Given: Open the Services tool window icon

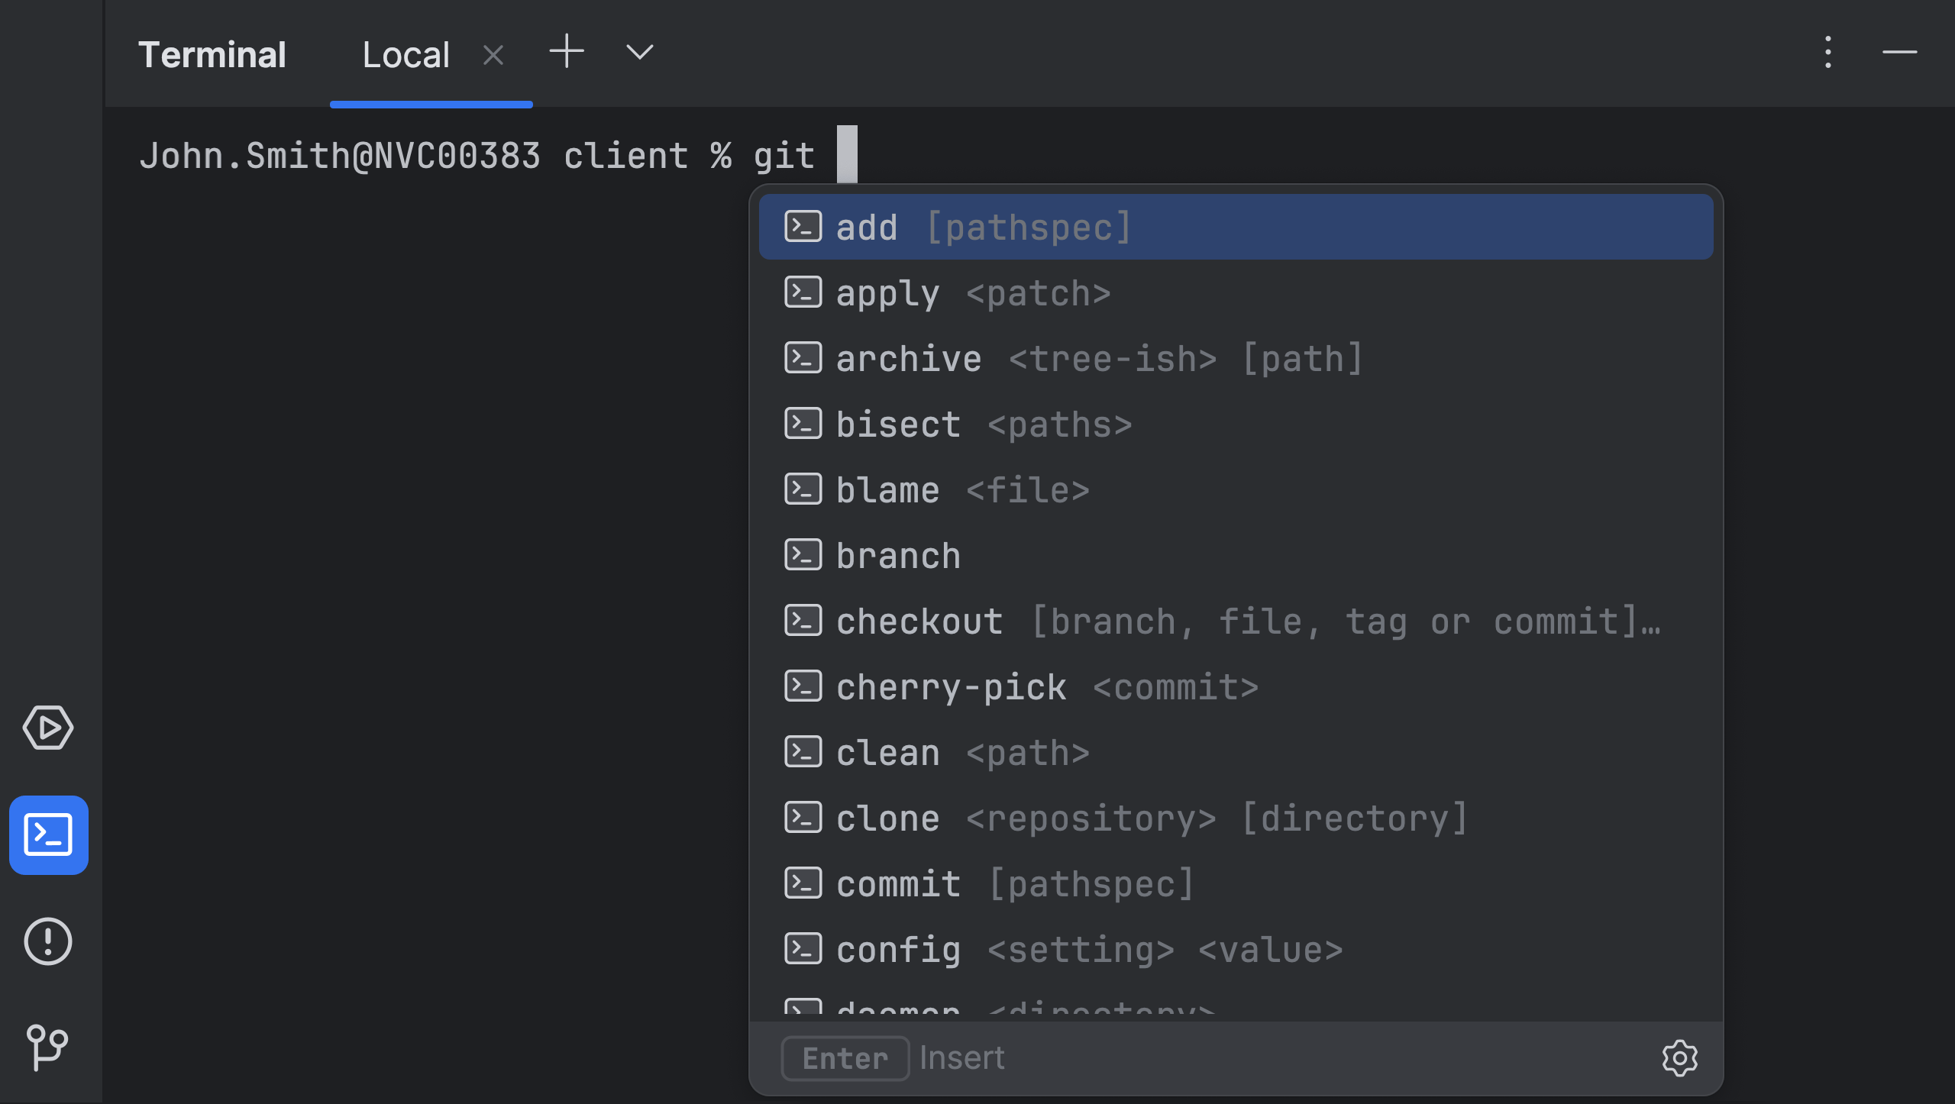Looking at the screenshot, I should [48, 728].
